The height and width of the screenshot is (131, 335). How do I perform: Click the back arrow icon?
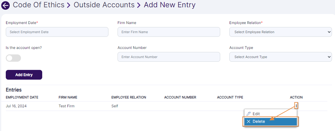(x=5, y=5)
